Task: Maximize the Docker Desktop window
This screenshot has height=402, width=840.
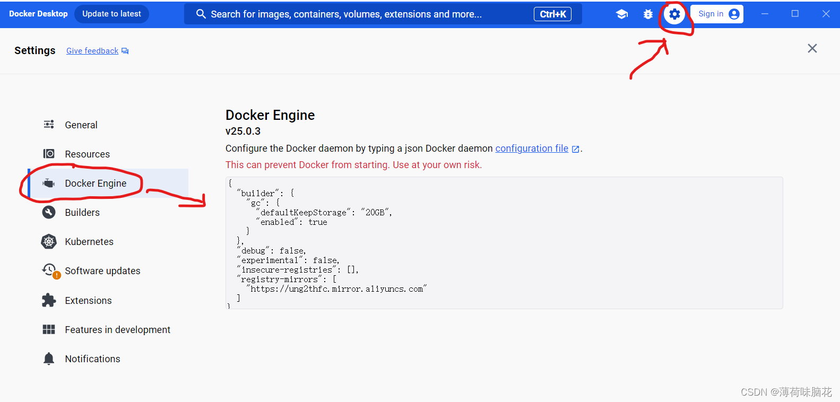Action: click(795, 14)
